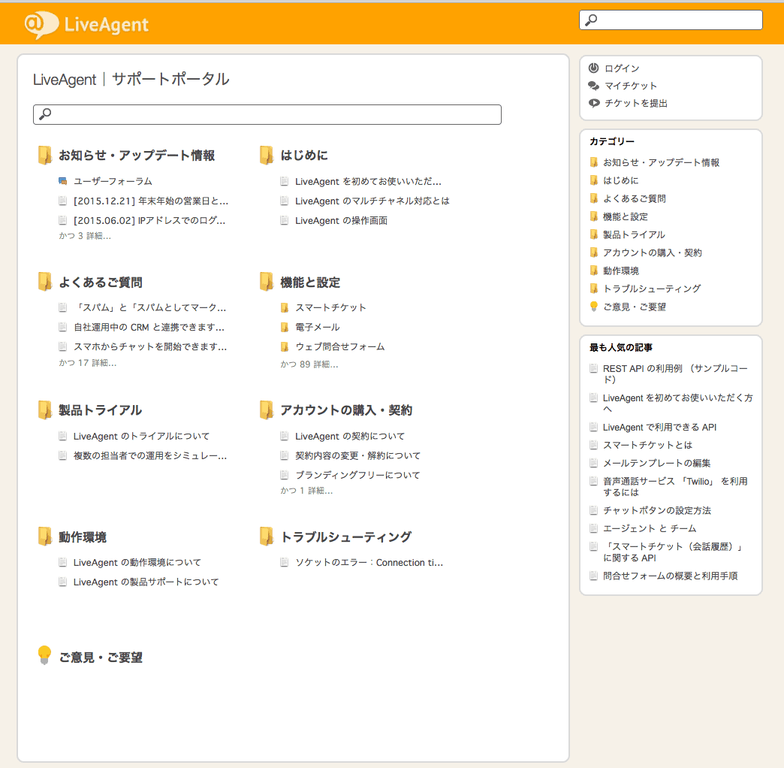Open article ソケットのエラー：Connection ti...
The image size is (784, 768).
coord(369,562)
